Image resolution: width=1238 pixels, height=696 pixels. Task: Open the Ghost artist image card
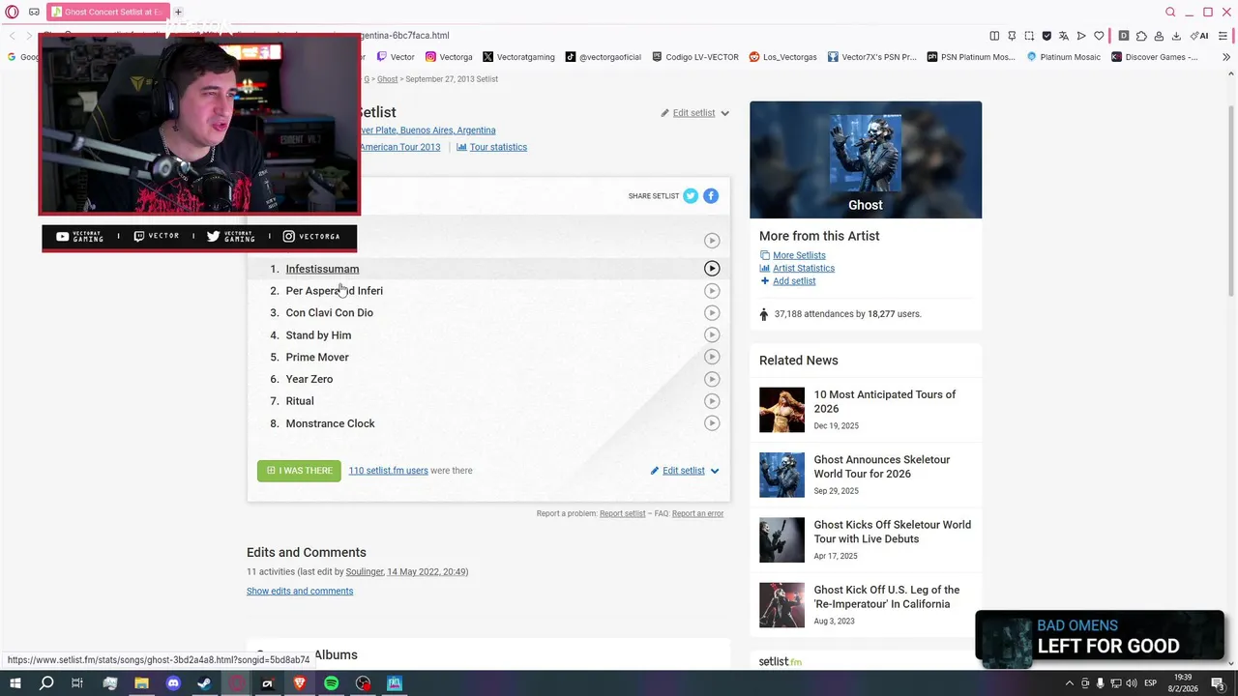coord(866,159)
